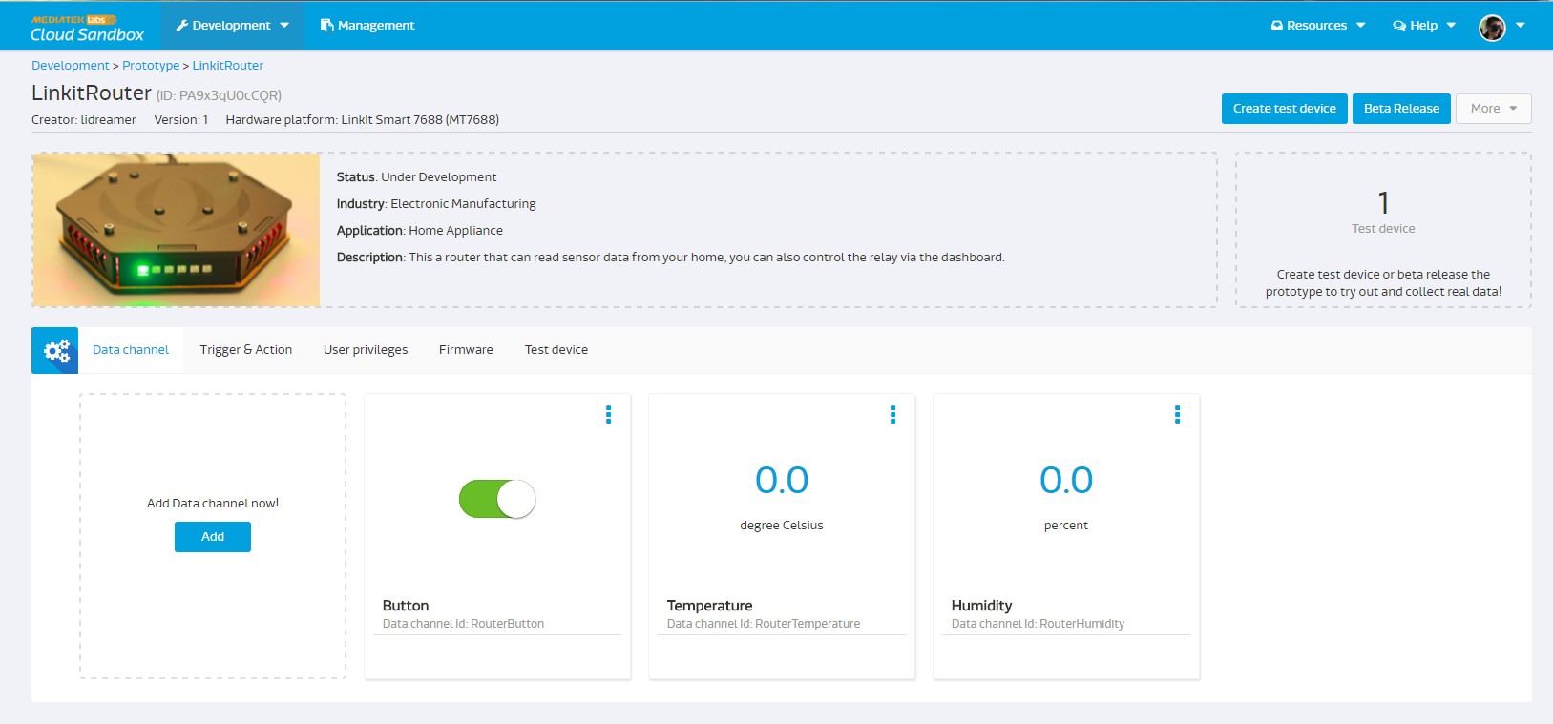Viewport: 1553px width, 724px height.
Task: Click the Beta Release button
Action: pos(1401,109)
